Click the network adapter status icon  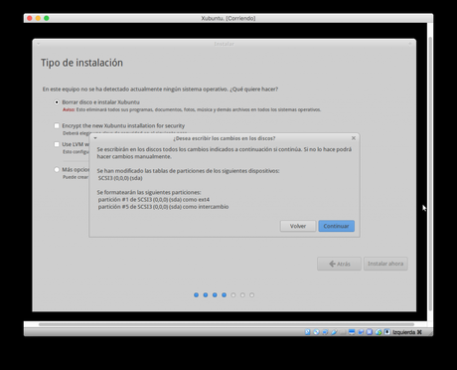tap(325, 332)
